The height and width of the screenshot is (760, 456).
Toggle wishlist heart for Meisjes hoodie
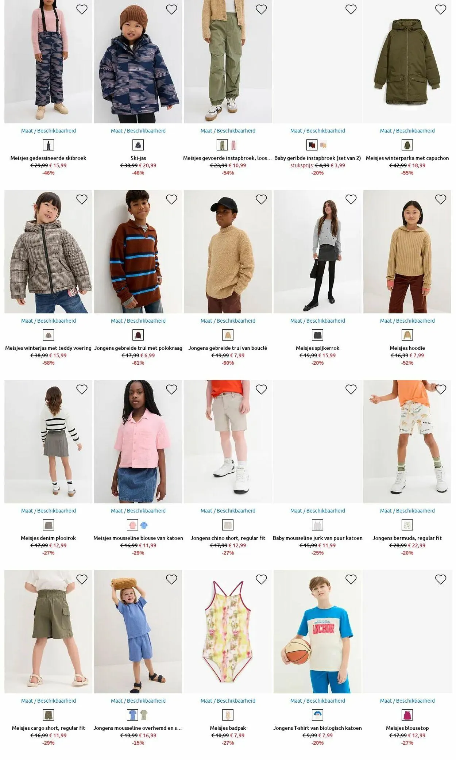click(441, 199)
